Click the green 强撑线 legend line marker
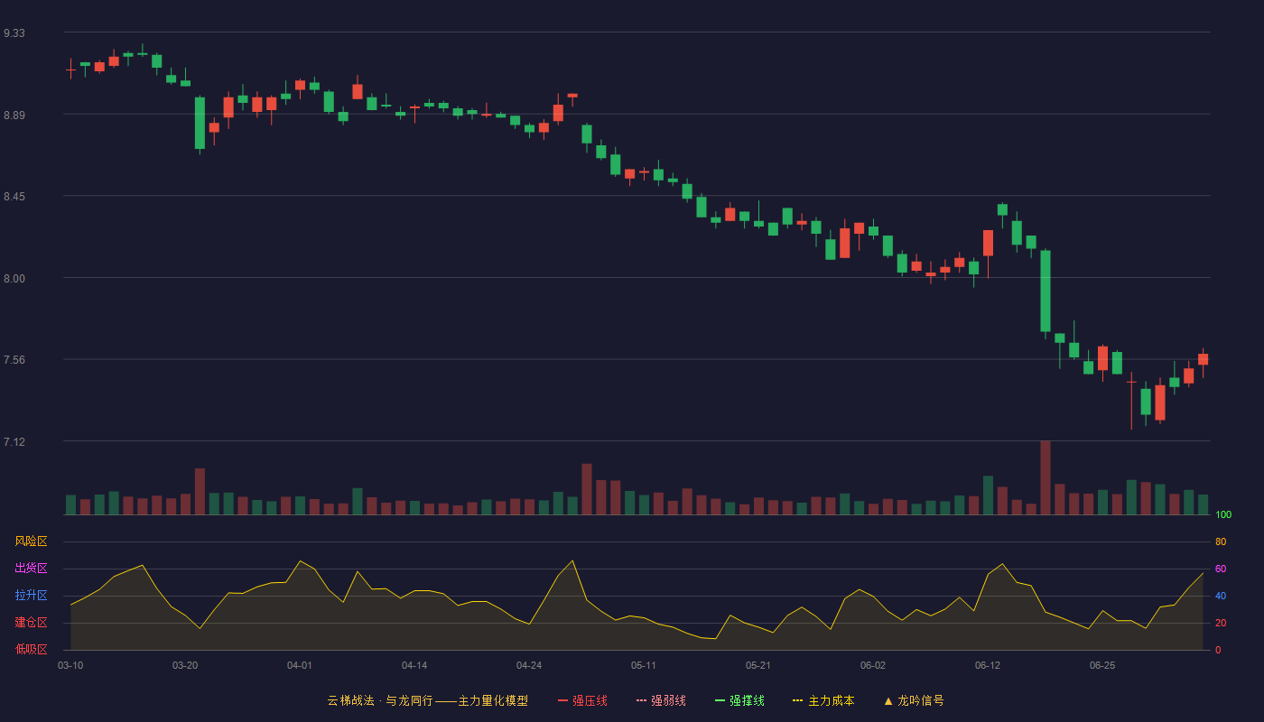Screen dimensions: 1264x722 (720, 700)
